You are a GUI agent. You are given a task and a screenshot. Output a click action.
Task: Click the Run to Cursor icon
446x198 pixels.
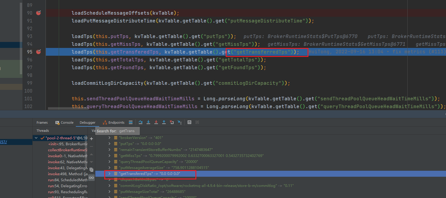click(180, 122)
